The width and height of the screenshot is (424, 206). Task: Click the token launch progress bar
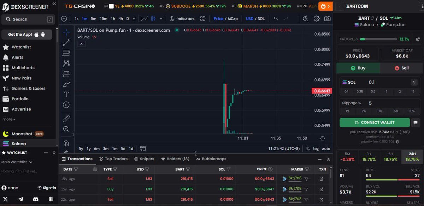pyautogui.click(x=378, y=39)
